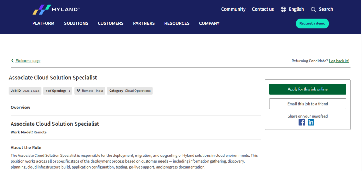Share the job on Facebook

click(x=302, y=122)
